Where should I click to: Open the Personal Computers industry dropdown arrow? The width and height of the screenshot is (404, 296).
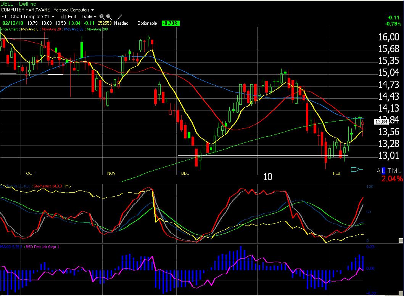(x=92, y=10)
